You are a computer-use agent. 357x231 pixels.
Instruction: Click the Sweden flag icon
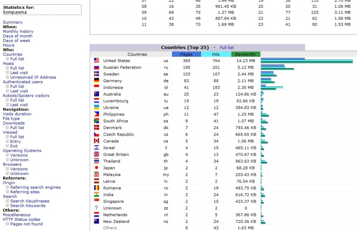(x=96, y=74)
